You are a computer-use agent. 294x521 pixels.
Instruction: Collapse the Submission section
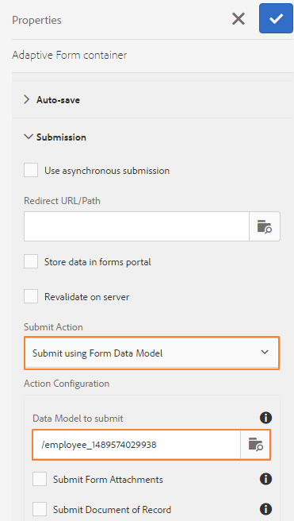click(29, 137)
